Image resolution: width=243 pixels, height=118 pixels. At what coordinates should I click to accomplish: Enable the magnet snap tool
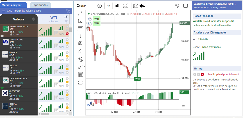tap(80, 43)
